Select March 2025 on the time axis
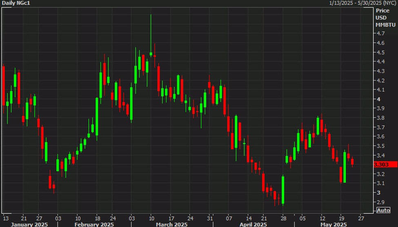 (172, 224)
